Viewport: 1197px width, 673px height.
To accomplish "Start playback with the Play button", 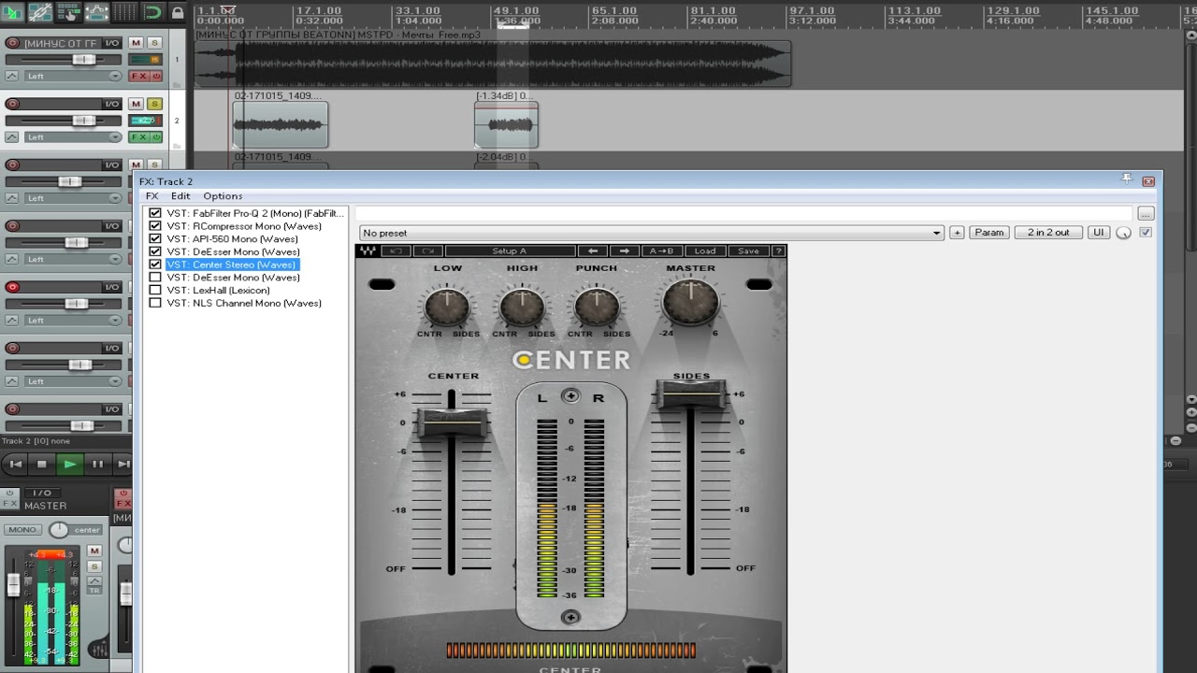I will [69, 464].
